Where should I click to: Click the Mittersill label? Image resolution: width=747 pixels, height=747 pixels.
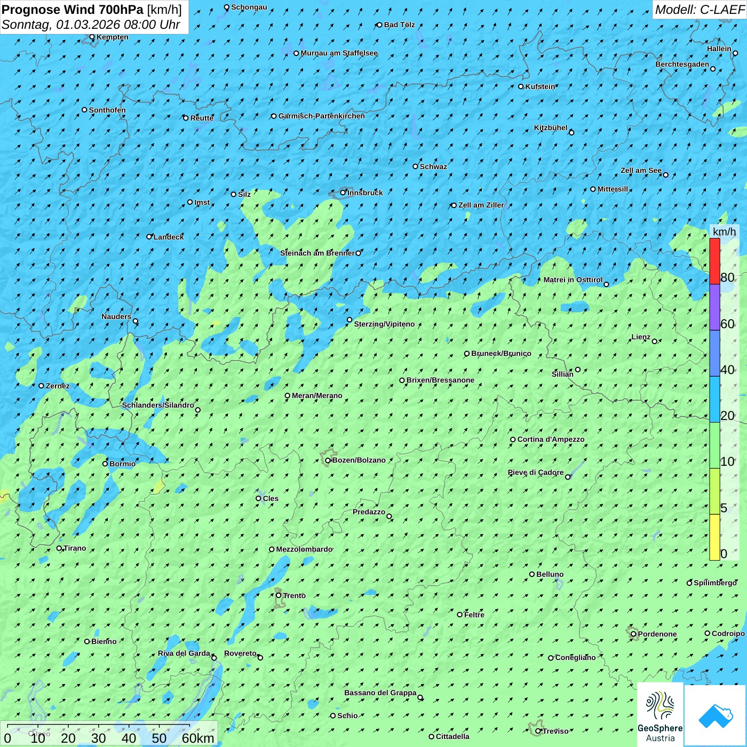pos(613,189)
